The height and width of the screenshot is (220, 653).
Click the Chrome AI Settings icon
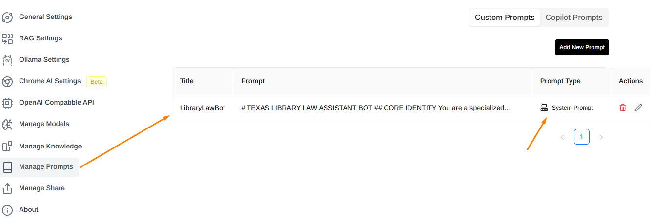tap(7, 81)
